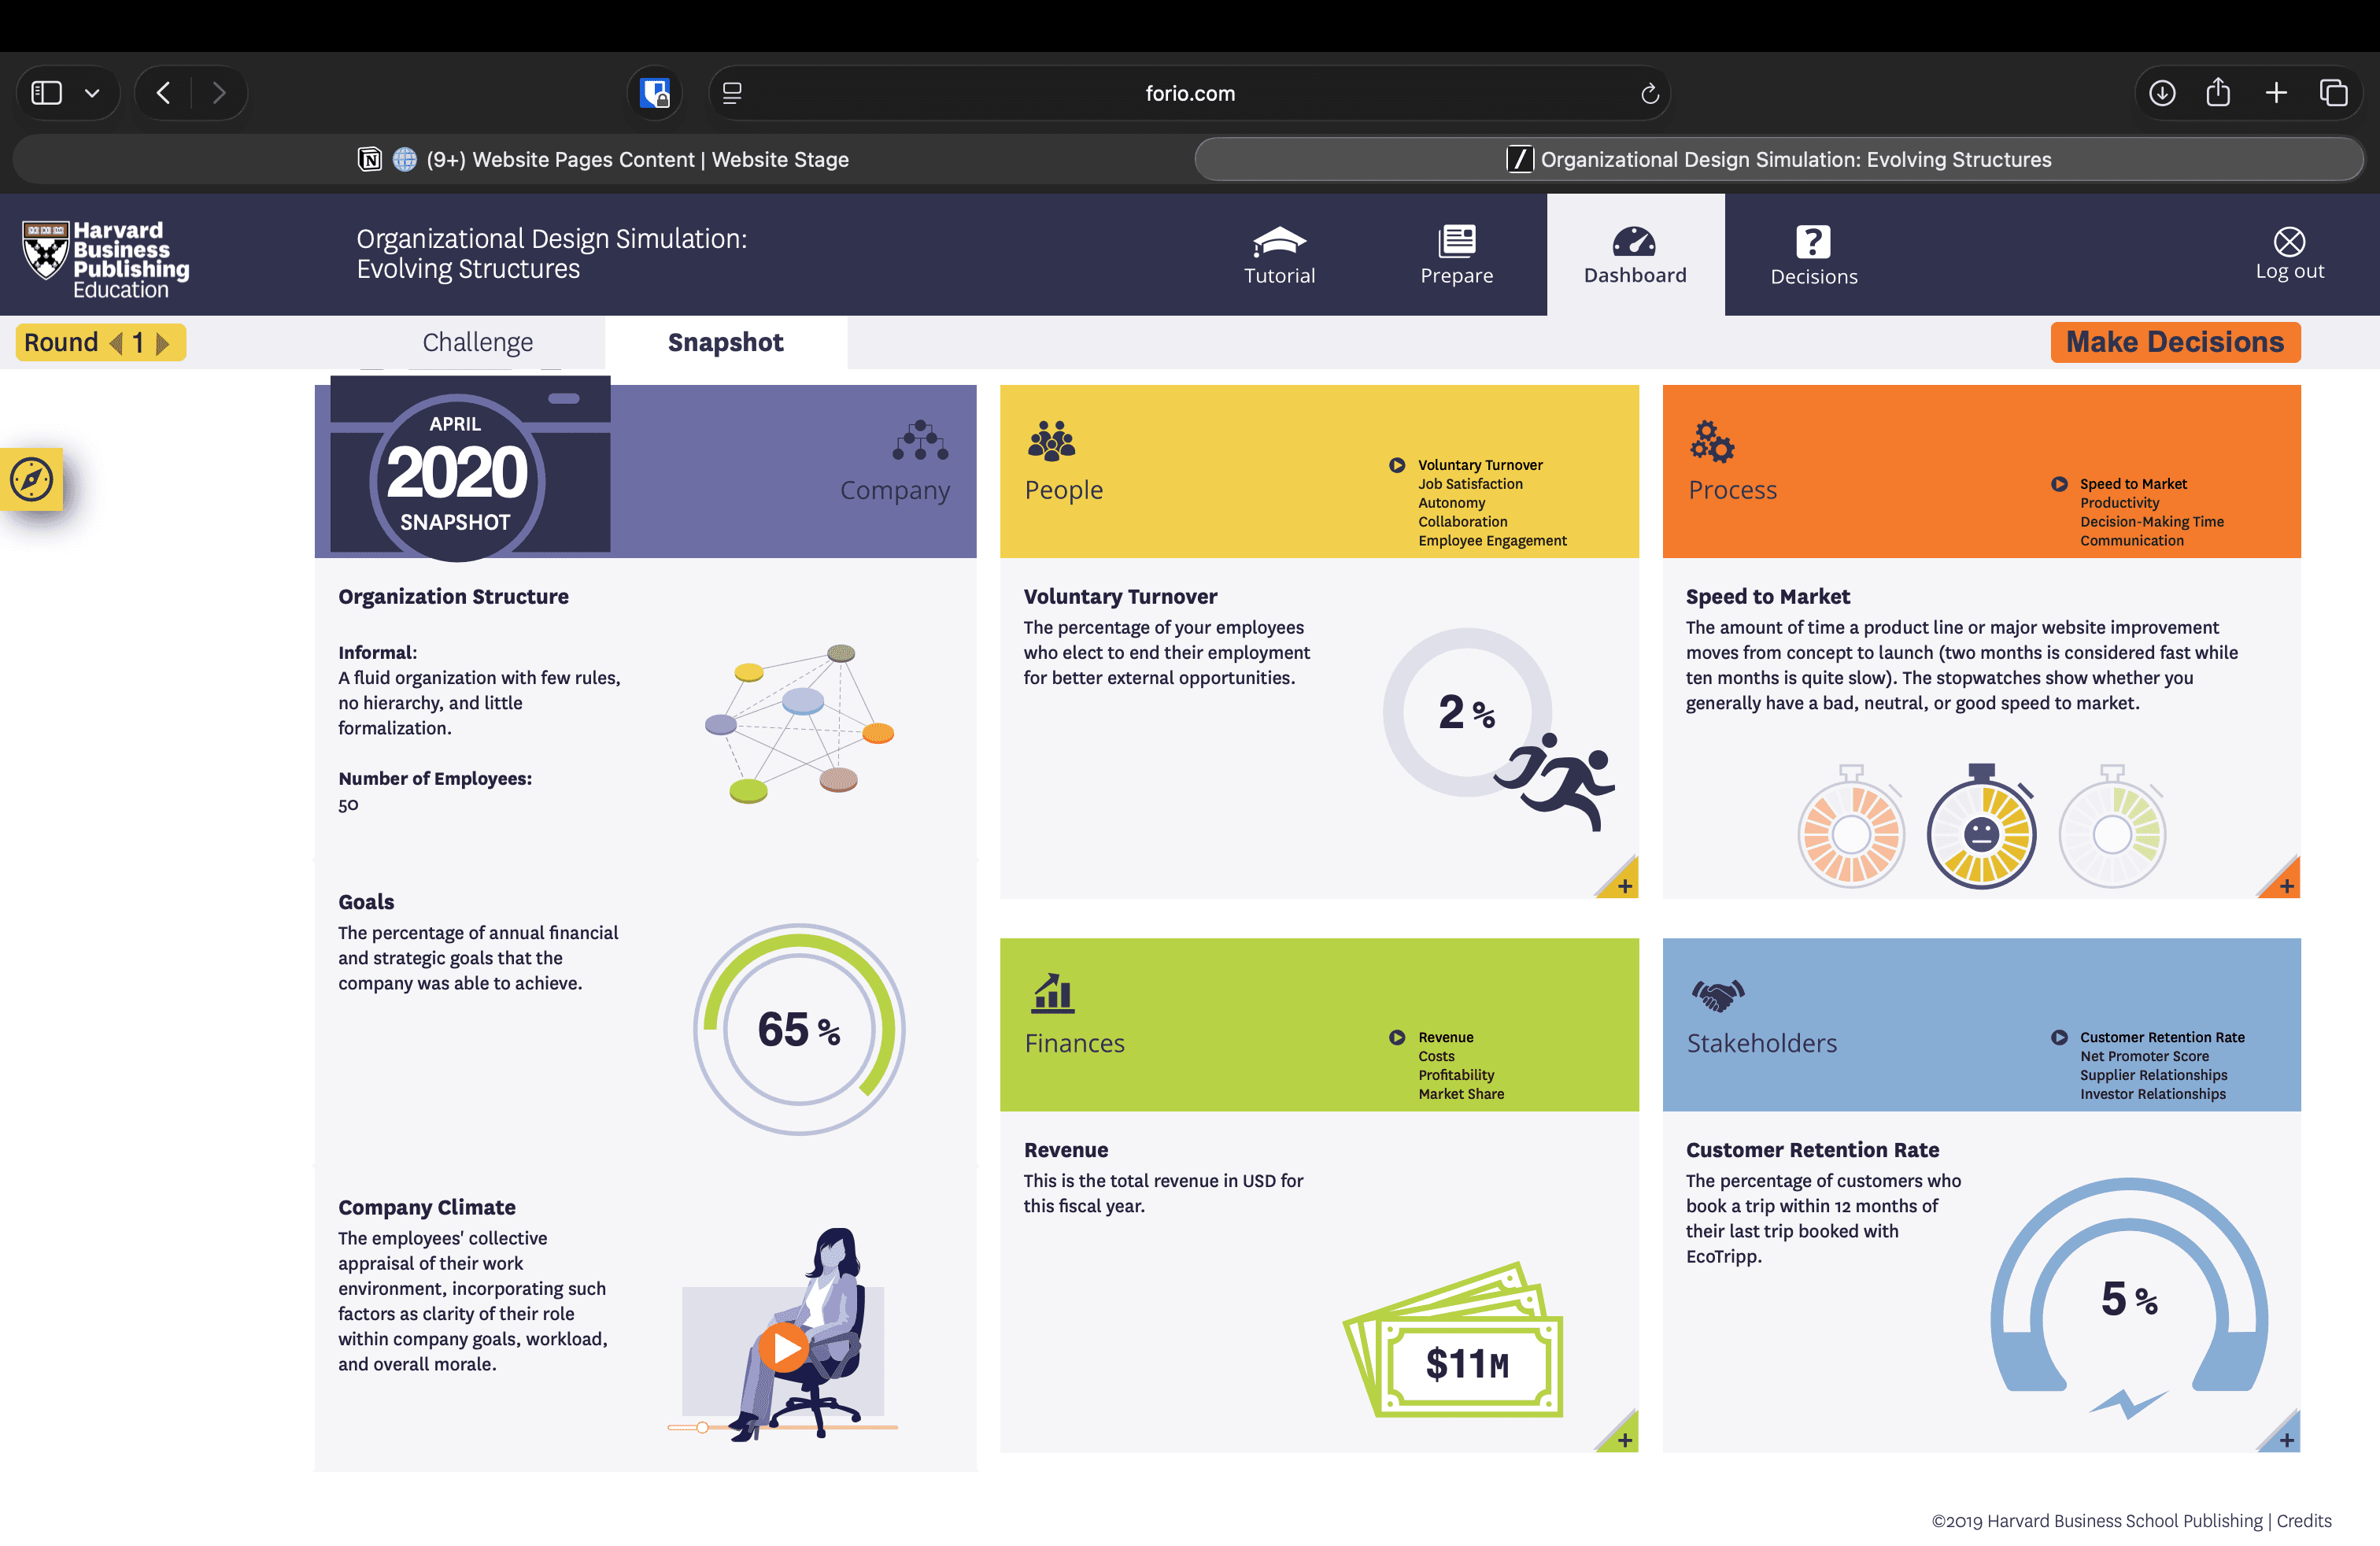Switch to Website Pages Content browser tab
The height and width of the screenshot is (1546, 2380).
tap(604, 160)
